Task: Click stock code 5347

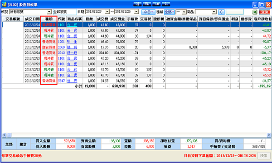Action: [61, 81]
